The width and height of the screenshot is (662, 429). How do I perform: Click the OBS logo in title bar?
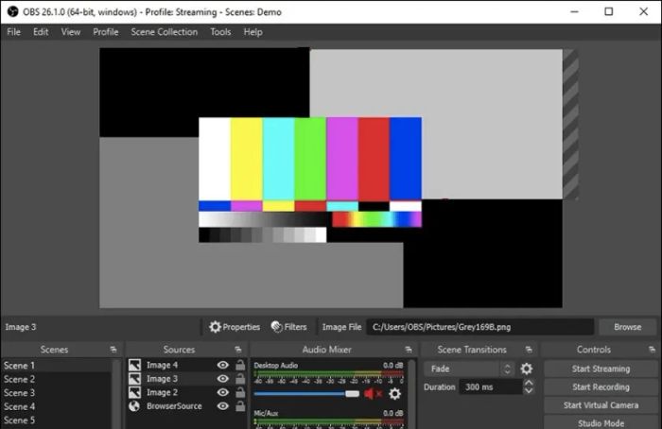[12, 11]
